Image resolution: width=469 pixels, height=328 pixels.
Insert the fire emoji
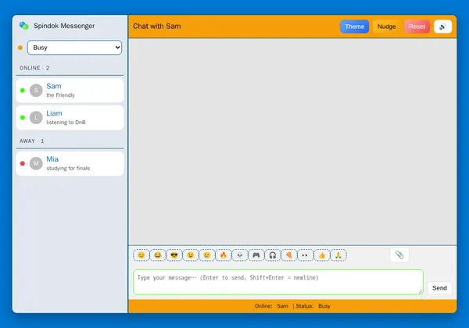224,255
